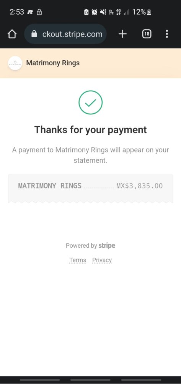Tap the Matrimony Rings logo avatar
This screenshot has height=384, width=181.
(x=15, y=63)
